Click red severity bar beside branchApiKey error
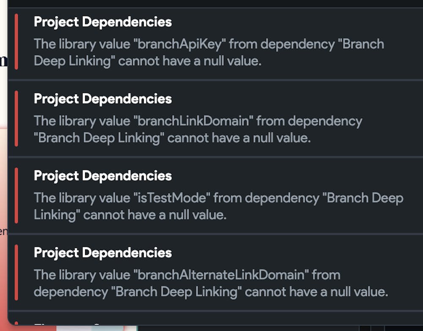This screenshot has height=331, width=423. pos(16,41)
